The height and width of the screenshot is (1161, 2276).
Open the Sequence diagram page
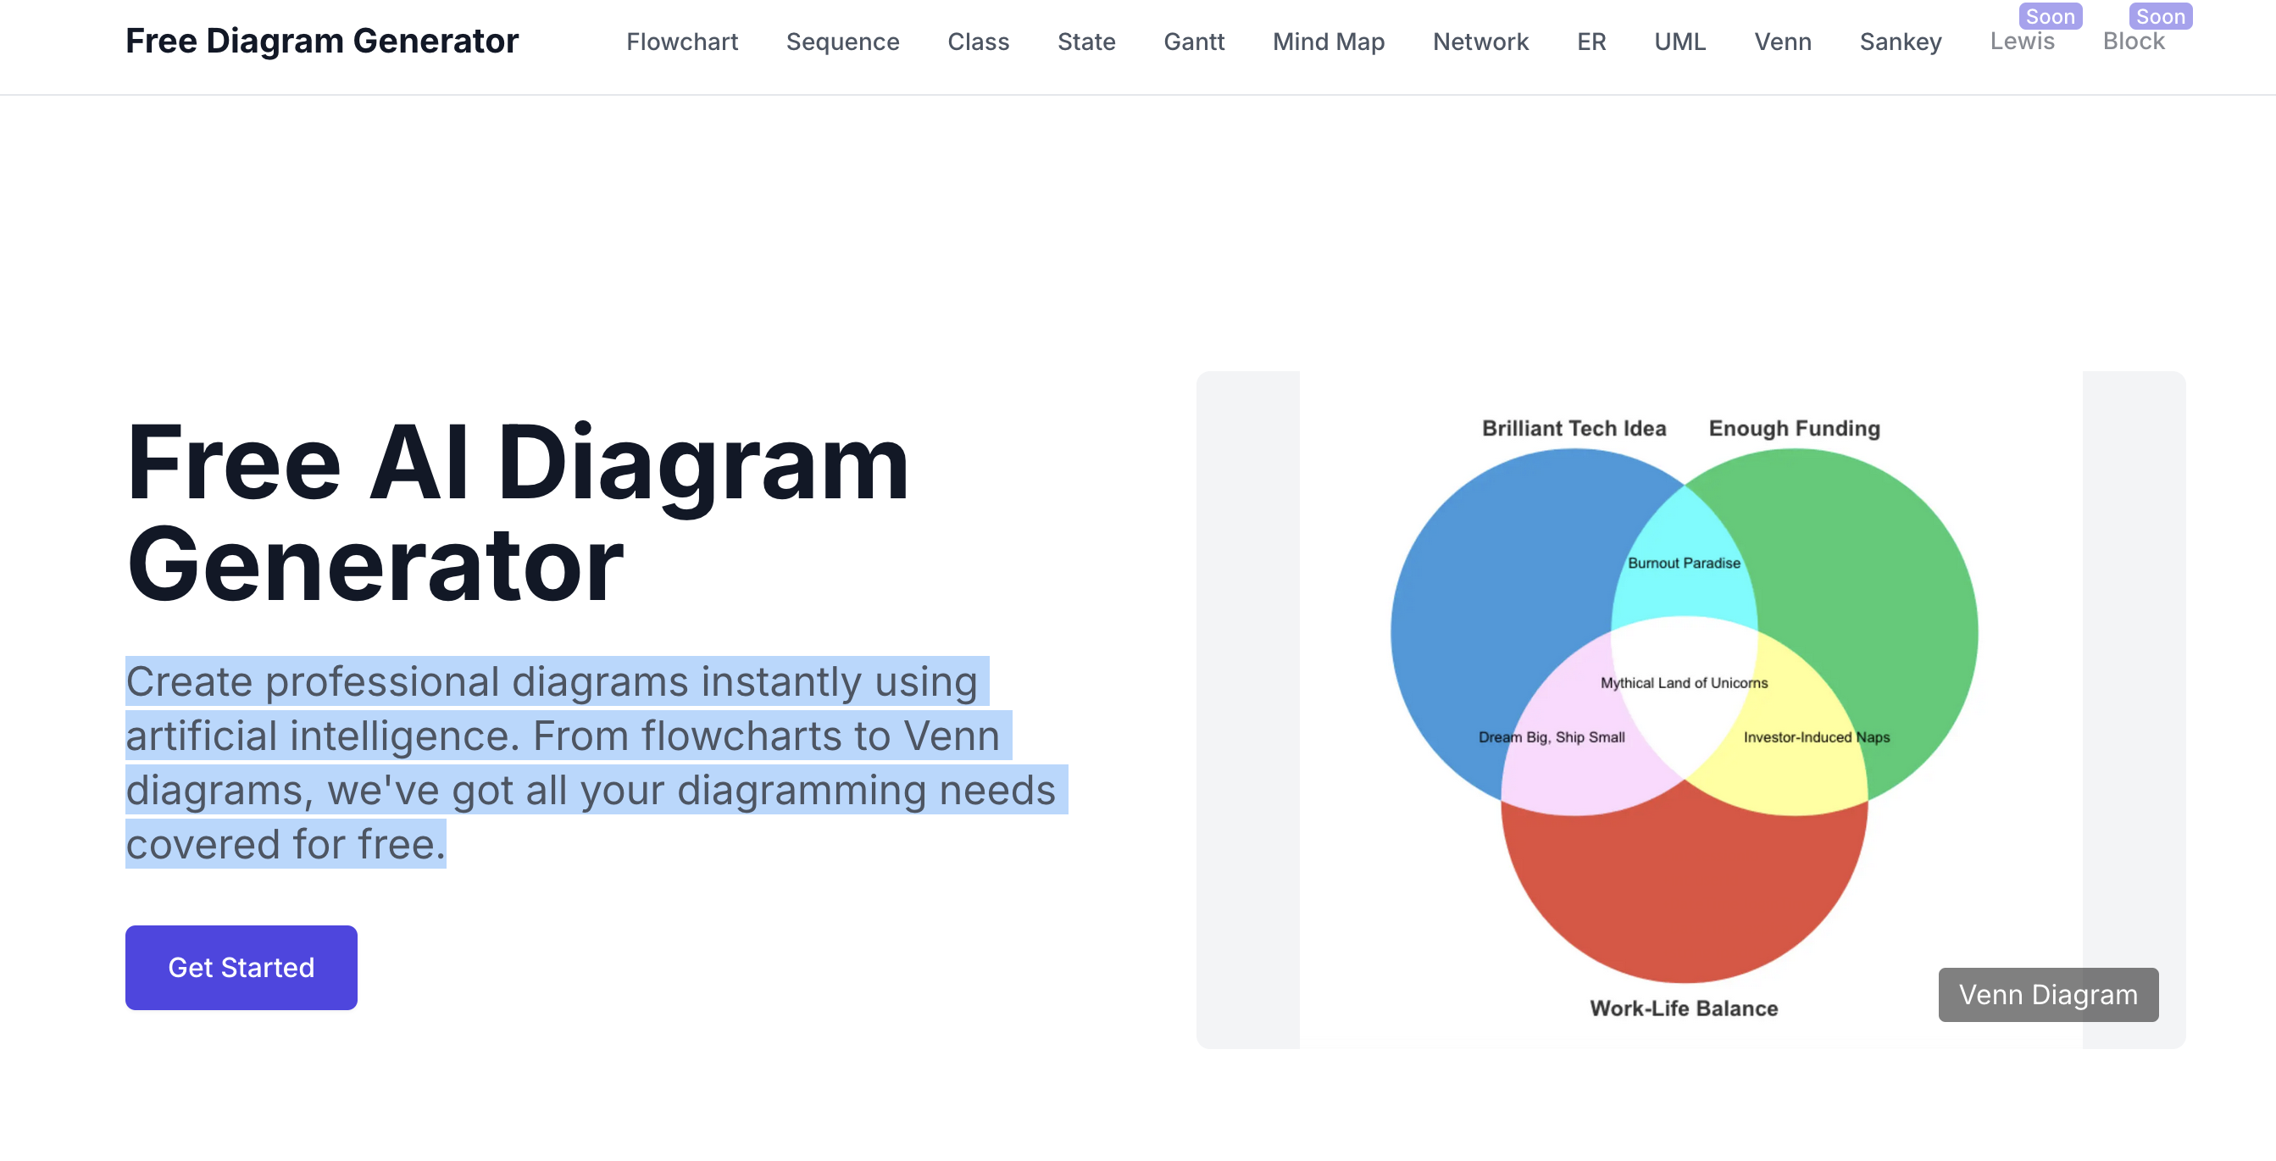(843, 42)
